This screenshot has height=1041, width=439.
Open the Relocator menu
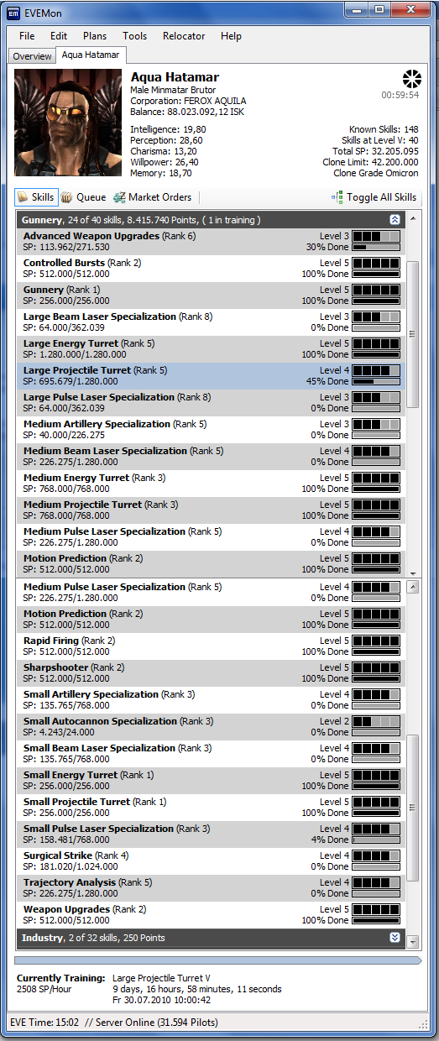[184, 36]
